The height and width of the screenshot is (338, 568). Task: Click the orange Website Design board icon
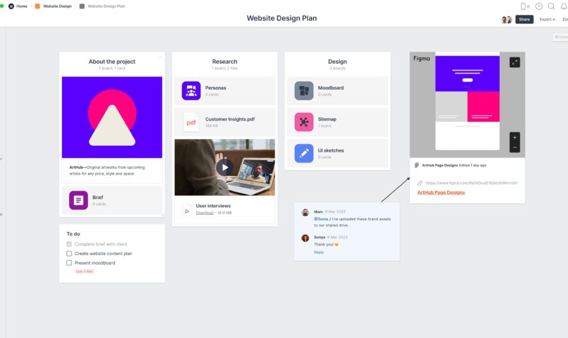click(37, 6)
